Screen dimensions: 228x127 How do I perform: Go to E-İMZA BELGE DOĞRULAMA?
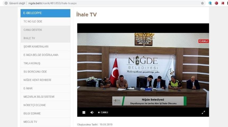(x=45, y=55)
